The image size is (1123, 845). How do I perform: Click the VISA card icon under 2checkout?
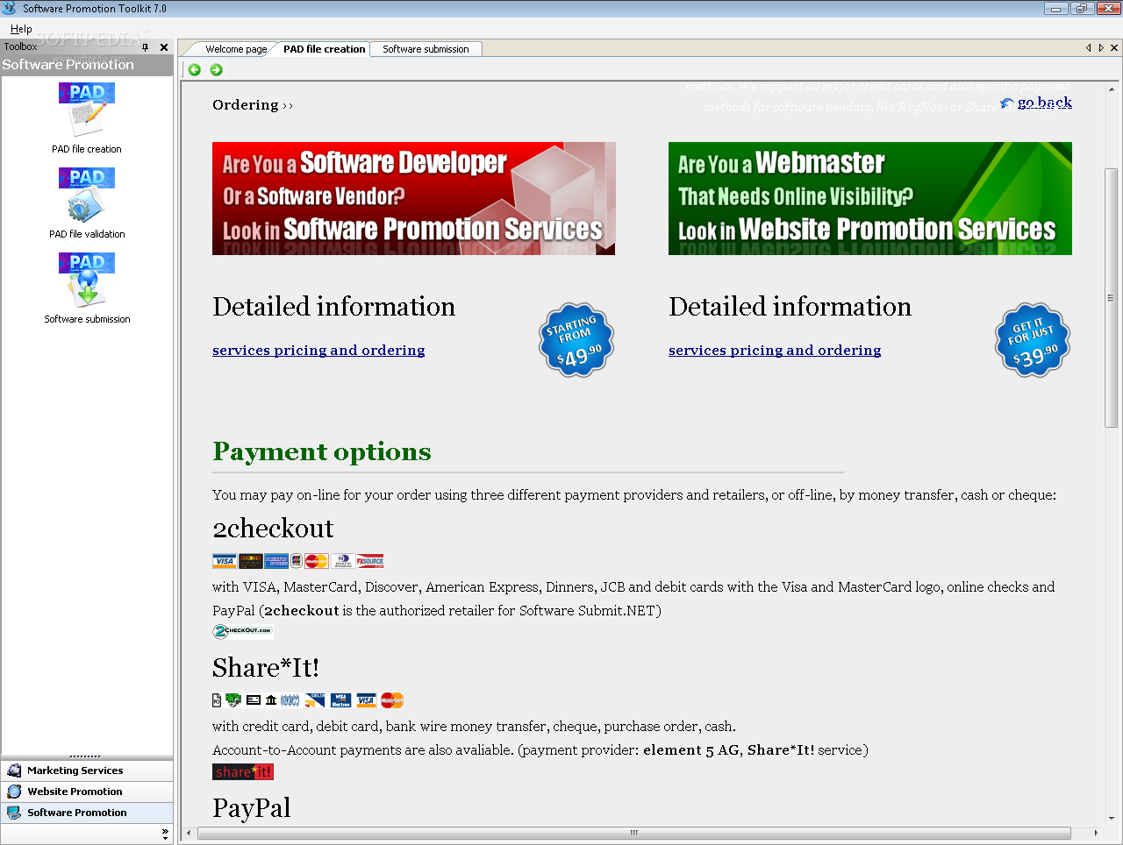(x=224, y=561)
